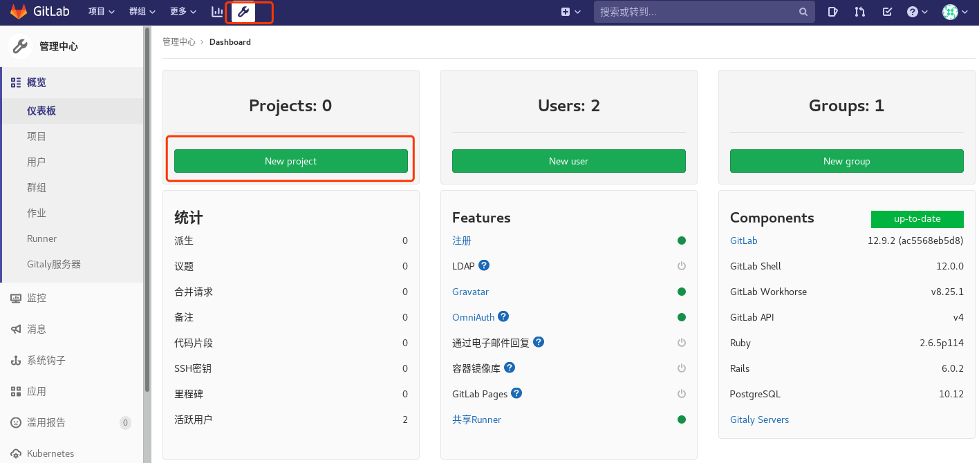Select the Kubernetes sidebar icon

(15, 453)
